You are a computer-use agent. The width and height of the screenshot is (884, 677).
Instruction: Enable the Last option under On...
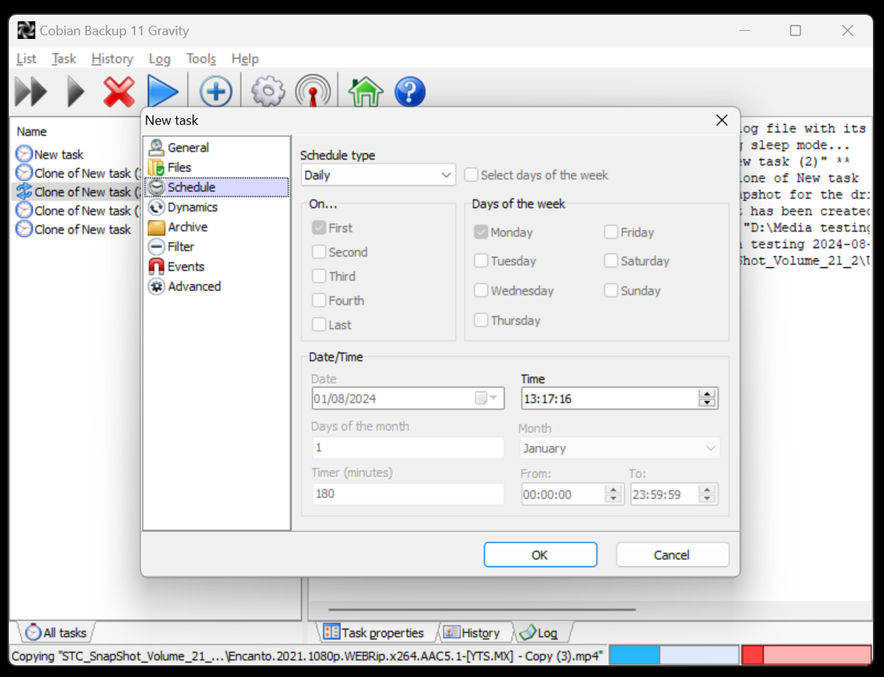coord(320,325)
